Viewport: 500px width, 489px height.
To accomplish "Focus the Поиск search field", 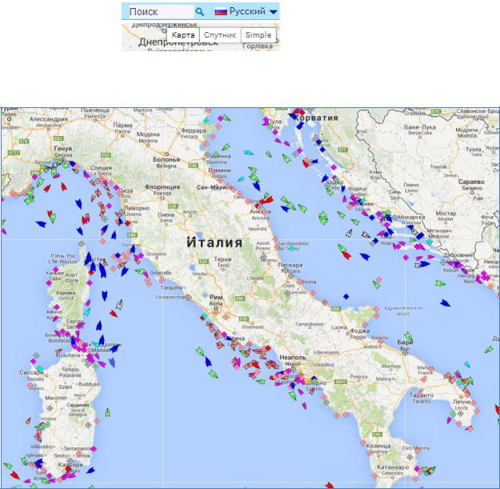I will [161, 12].
